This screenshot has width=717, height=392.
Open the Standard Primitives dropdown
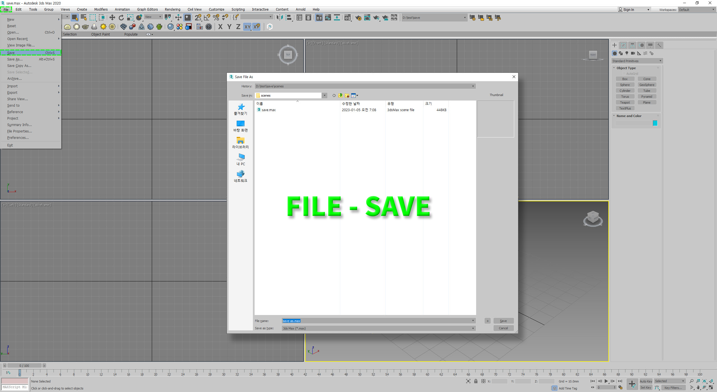637,61
